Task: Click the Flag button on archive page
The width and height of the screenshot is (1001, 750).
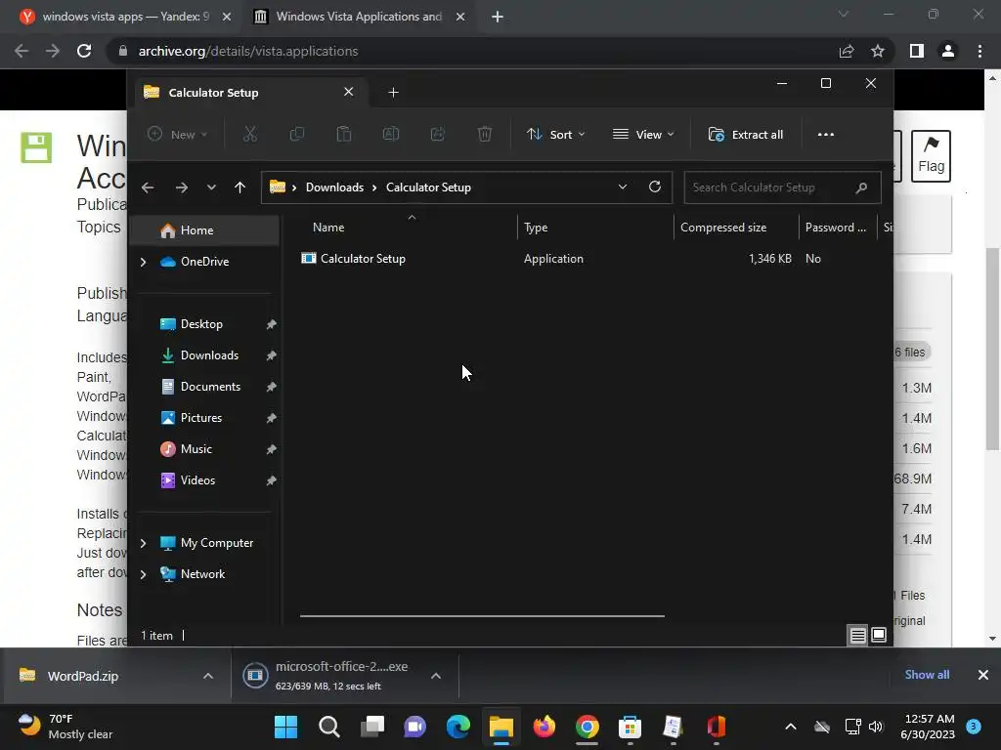Action: 931,155
